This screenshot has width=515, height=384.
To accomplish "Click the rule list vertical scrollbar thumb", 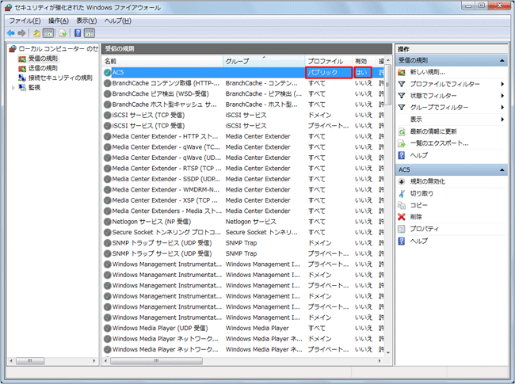I will click(388, 85).
